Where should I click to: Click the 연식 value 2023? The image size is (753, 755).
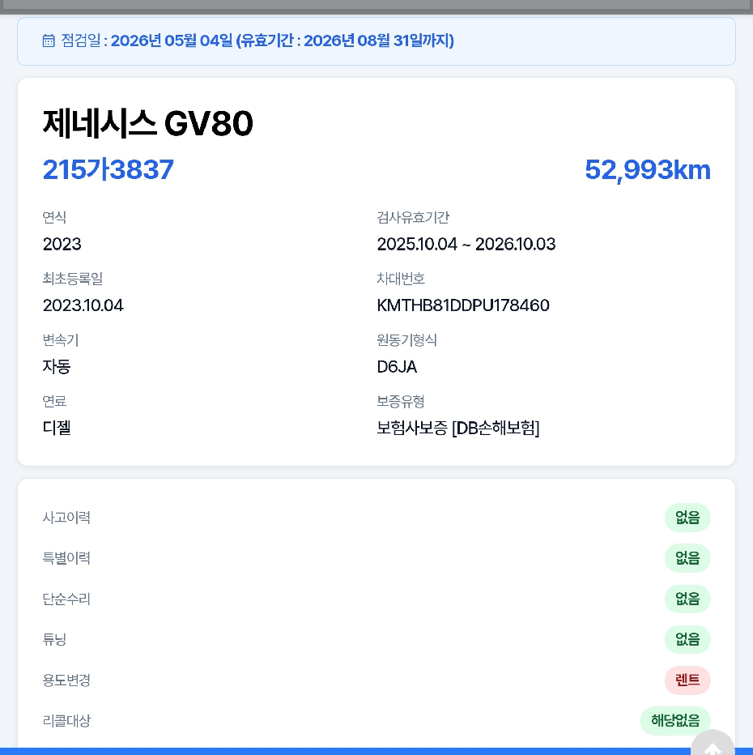click(x=62, y=244)
